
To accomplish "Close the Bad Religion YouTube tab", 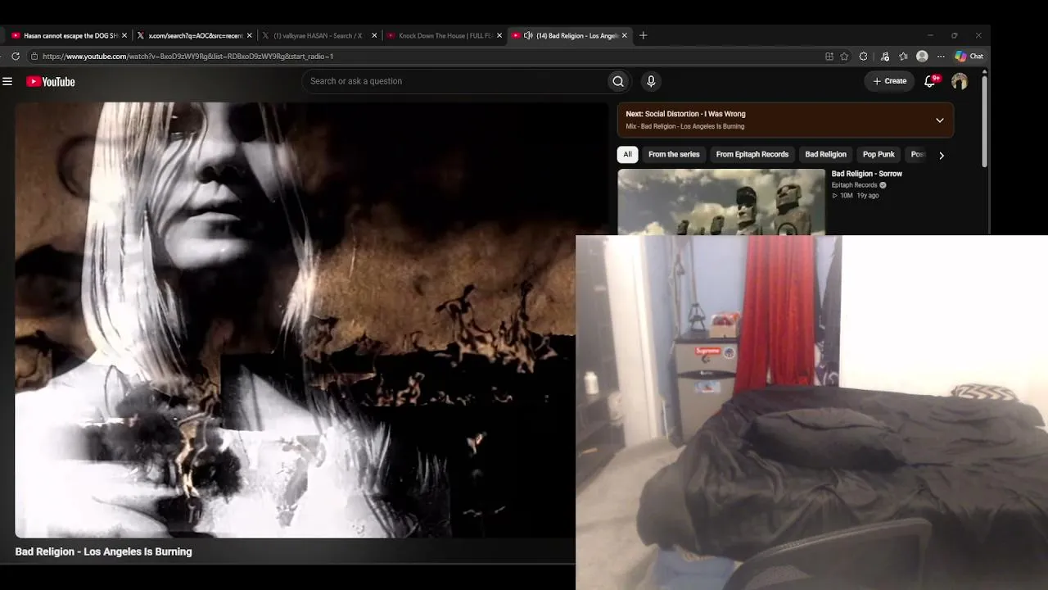I will coord(625,36).
